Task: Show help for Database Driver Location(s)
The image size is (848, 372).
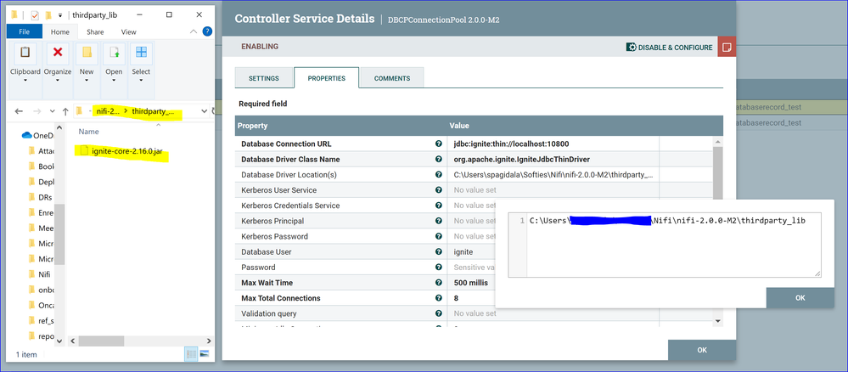Action: coord(439,175)
